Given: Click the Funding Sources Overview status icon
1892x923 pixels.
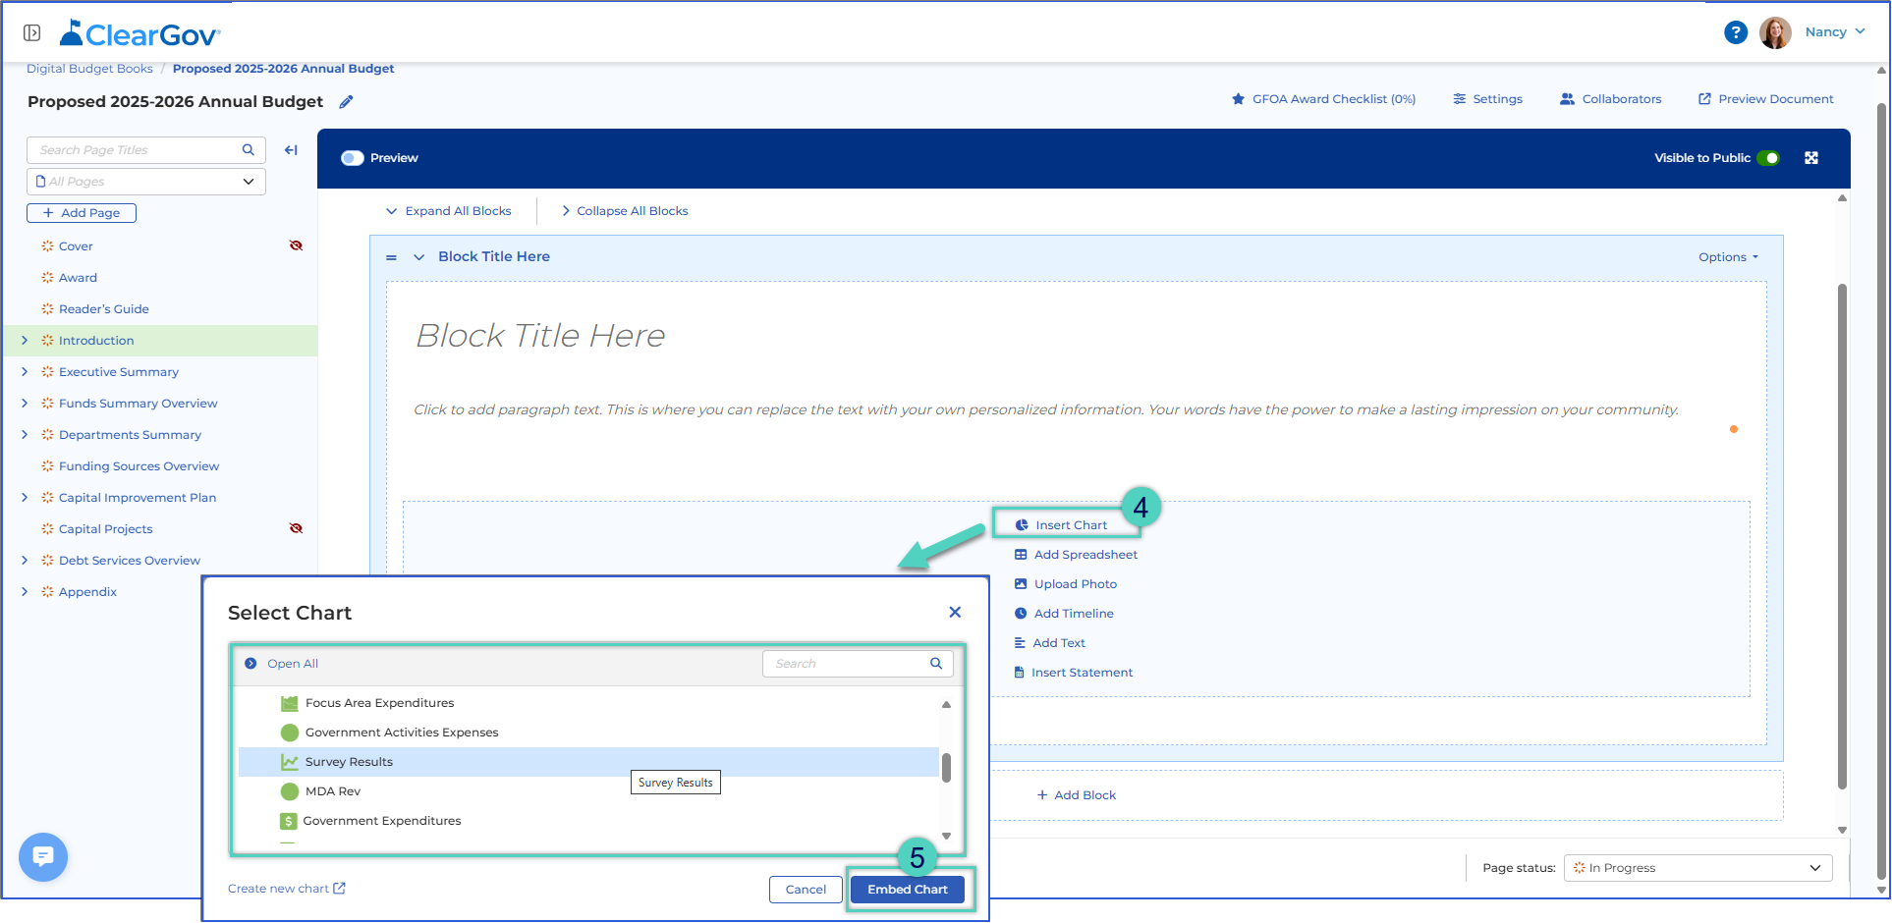Looking at the screenshot, I should pos(47,466).
